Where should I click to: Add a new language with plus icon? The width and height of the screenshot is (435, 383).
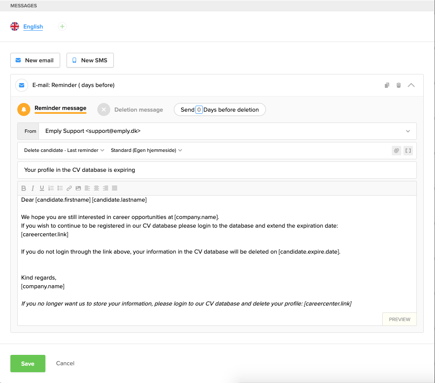tap(62, 27)
